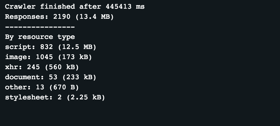
Task: Click the "Responses:" label
Action: 27,17
